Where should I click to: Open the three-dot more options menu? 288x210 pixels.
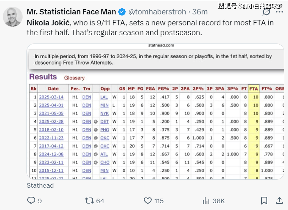click(279, 12)
